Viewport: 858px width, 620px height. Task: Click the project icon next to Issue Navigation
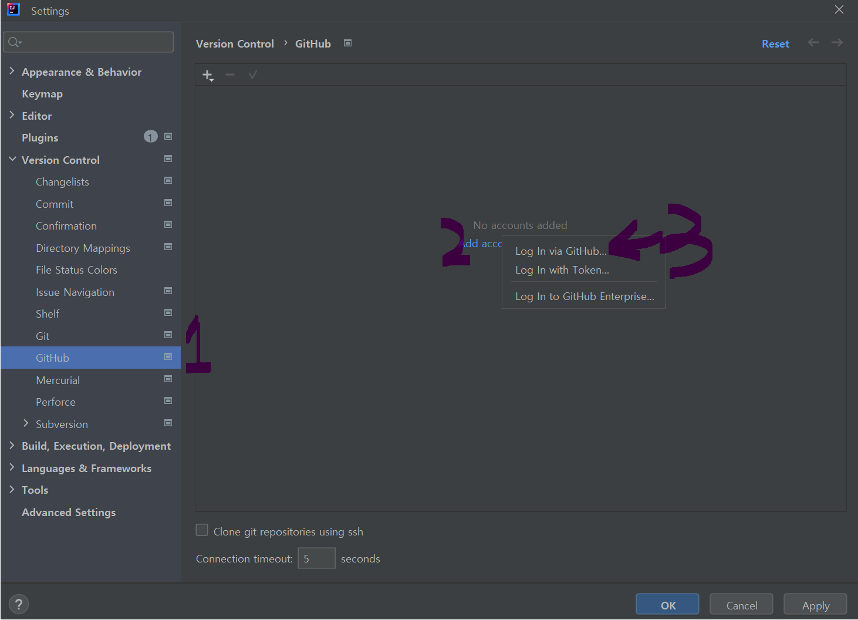click(x=168, y=291)
